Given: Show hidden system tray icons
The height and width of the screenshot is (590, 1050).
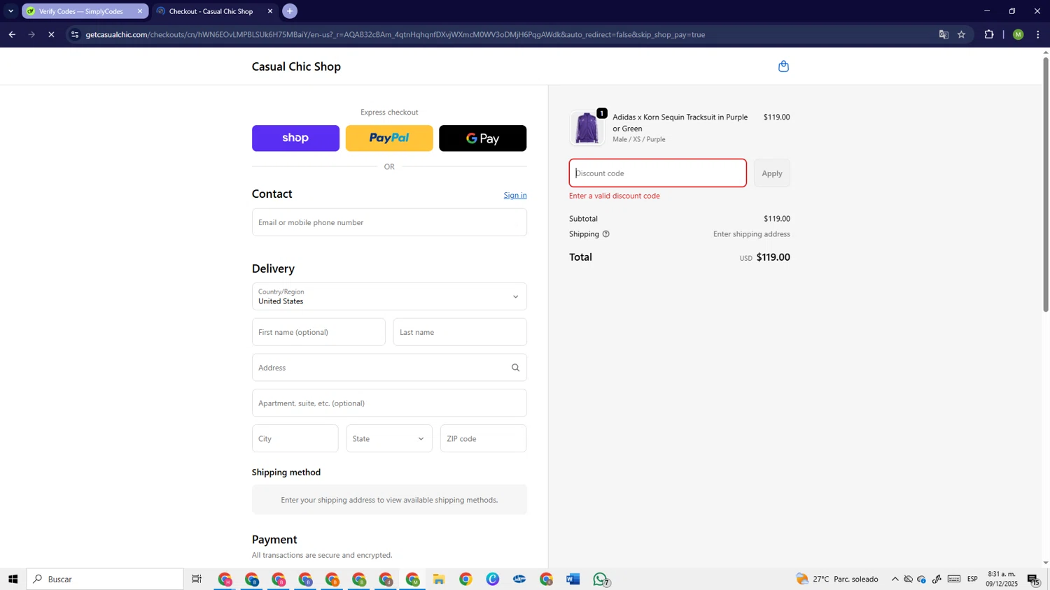Looking at the screenshot, I should tap(895, 579).
